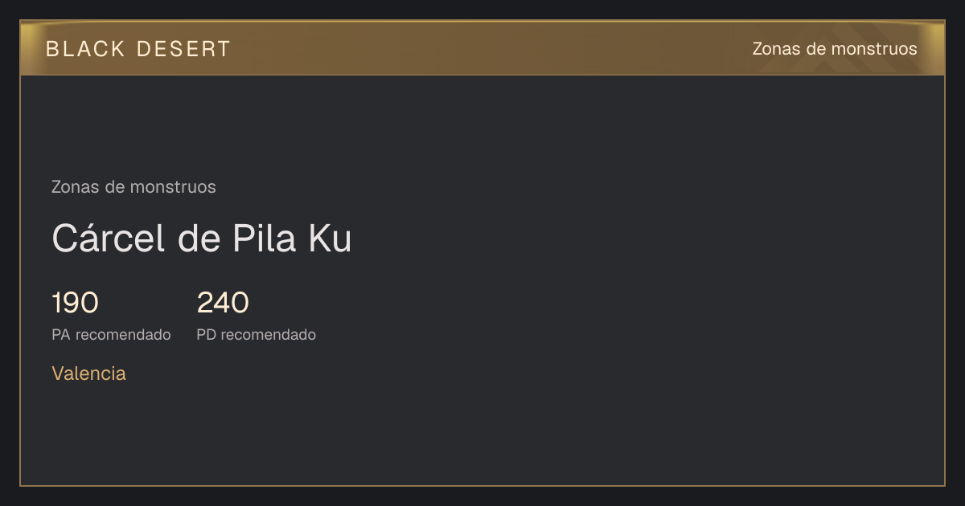The width and height of the screenshot is (965, 506).
Task: Click the word recomendado under 240
Action: (268, 335)
